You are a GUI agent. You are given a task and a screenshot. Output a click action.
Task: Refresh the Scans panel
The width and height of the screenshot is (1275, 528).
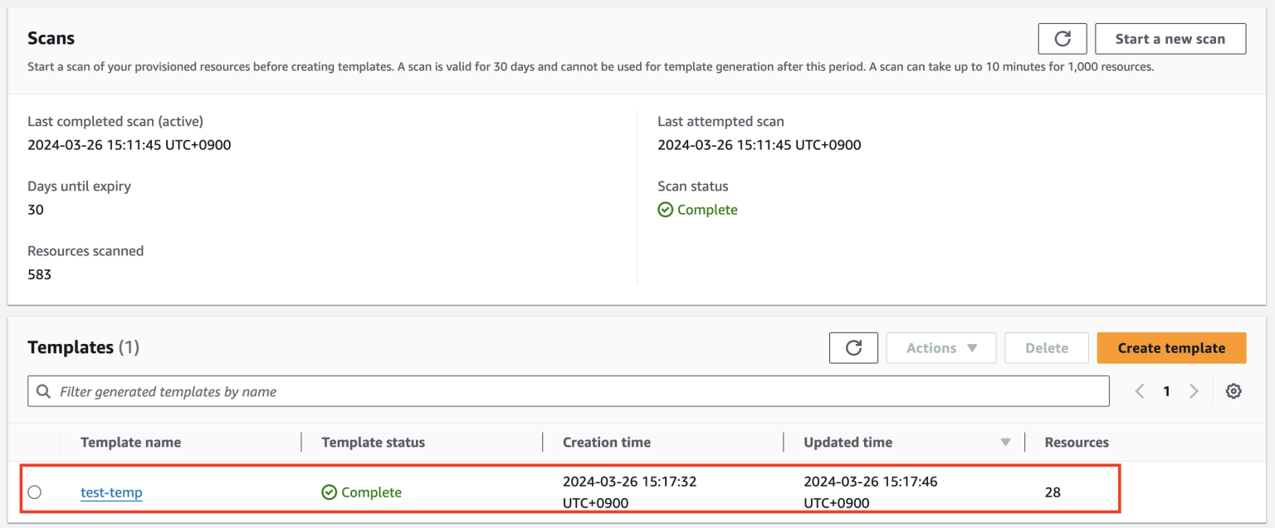pyautogui.click(x=1062, y=38)
